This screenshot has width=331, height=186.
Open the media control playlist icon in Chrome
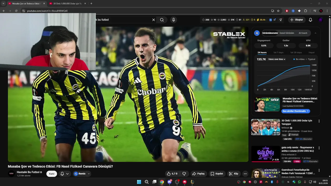(x=315, y=11)
